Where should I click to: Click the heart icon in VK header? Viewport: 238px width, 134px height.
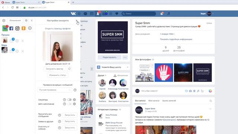pos(117,14)
